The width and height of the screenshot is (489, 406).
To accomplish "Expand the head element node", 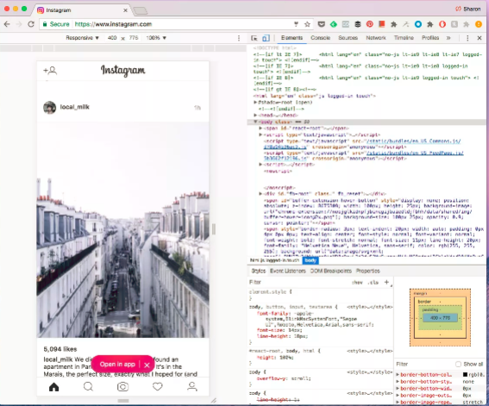I will (255, 116).
